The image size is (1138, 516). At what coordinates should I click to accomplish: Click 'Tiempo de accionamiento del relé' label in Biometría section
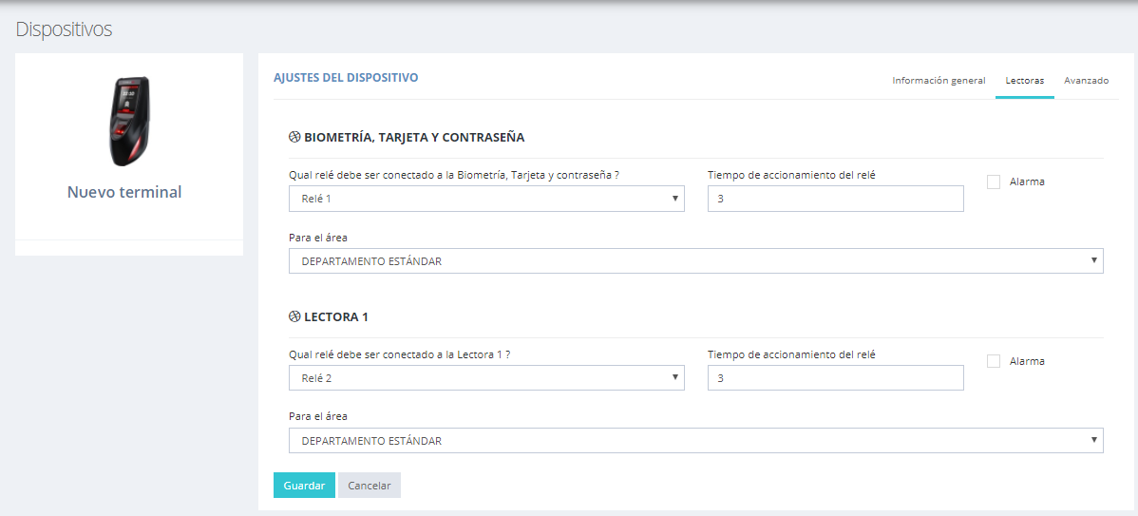click(792, 175)
